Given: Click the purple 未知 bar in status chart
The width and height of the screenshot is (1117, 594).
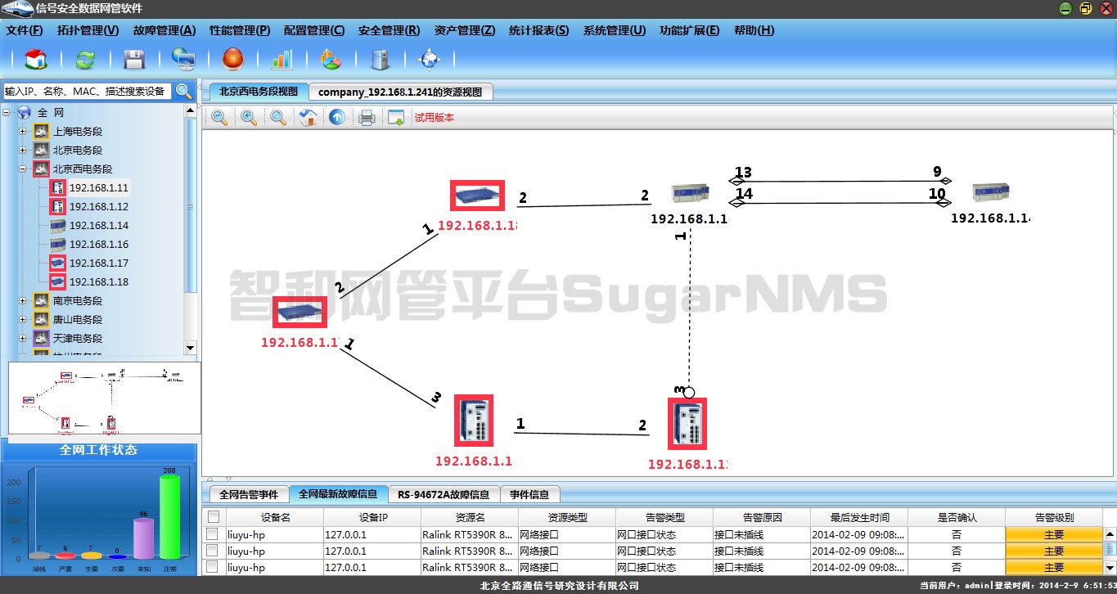Looking at the screenshot, I should pos(143,538).
